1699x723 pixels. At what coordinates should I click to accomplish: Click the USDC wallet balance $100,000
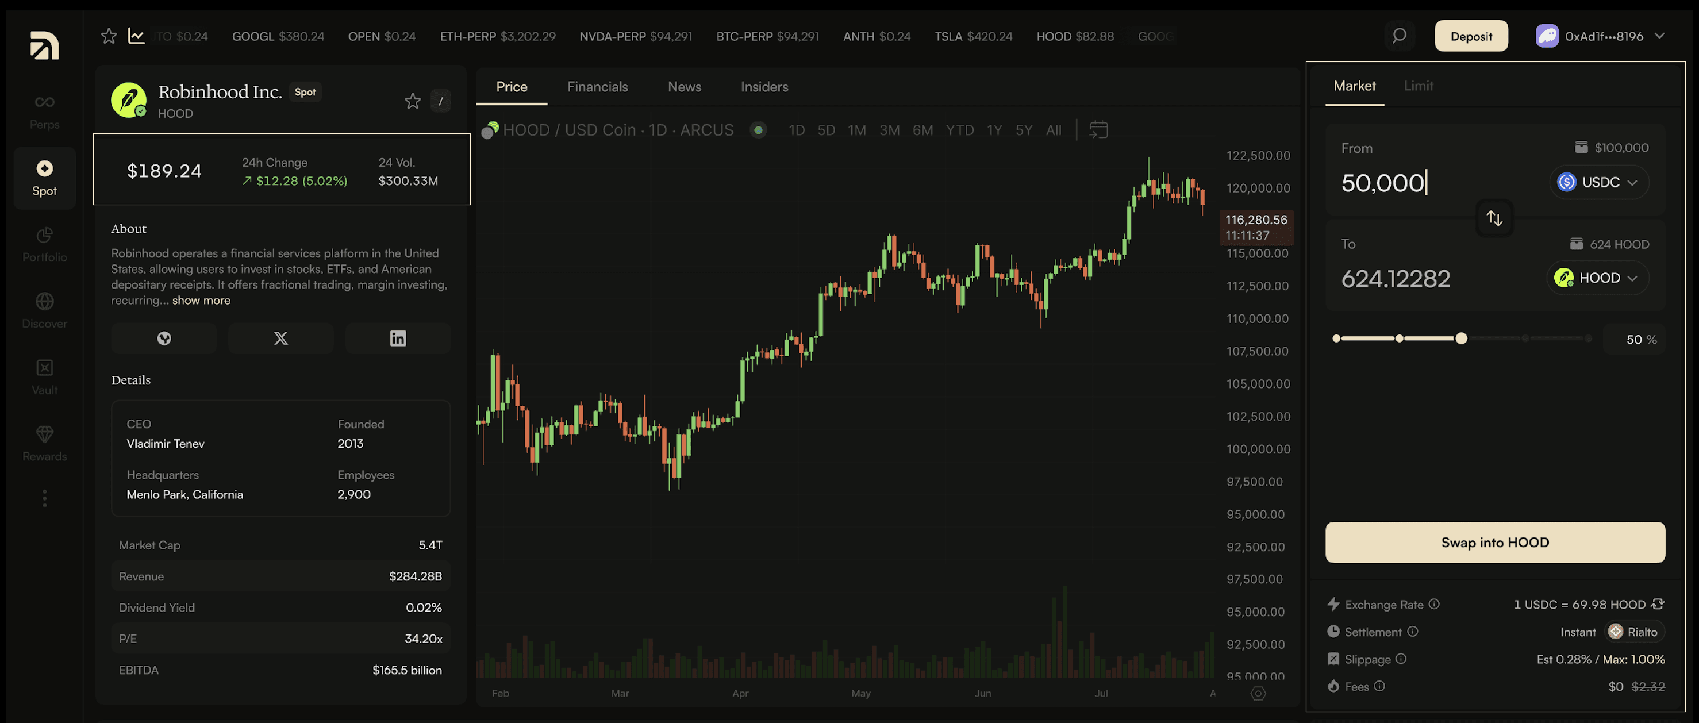point(1611,148)
